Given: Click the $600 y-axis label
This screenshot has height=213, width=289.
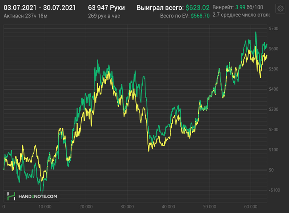Looking at the screenshot, I should pos(273,49).
